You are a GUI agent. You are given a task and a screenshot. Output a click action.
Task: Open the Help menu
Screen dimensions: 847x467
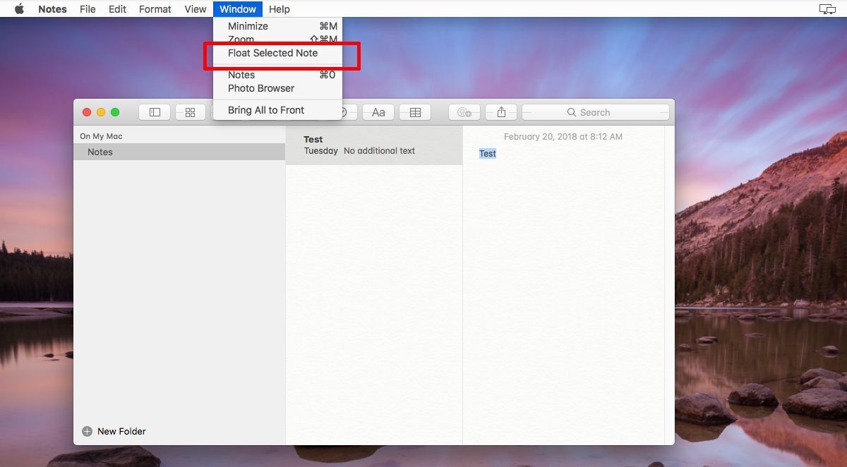(x=279, y=8)
